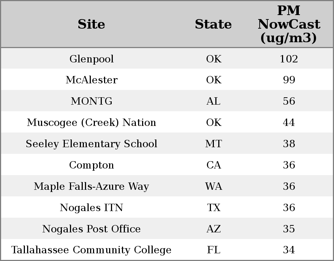Click the FL state cell
The width and height of the screenshot is (334, 261).
pyautogui.click(x=213, y=250)
